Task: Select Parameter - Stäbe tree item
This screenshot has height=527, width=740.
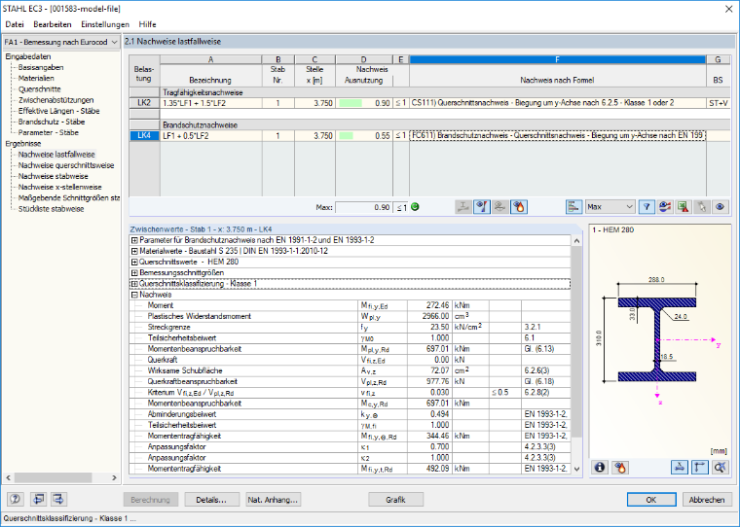Action: (x=48, y=132)
